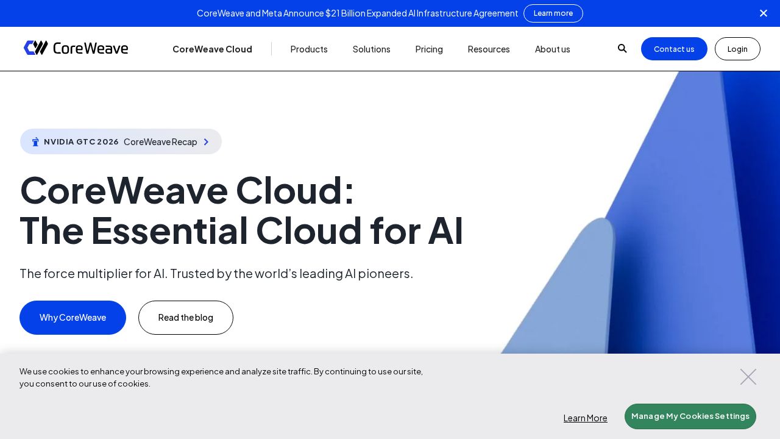This screenshot has height=439, width=780.
Task: Open the Solutions menu
Action: coord(371,49)
